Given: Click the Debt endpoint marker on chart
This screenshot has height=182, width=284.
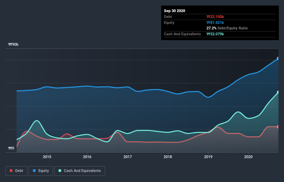Looking at the screenshot, I should [x=278, y=127].
